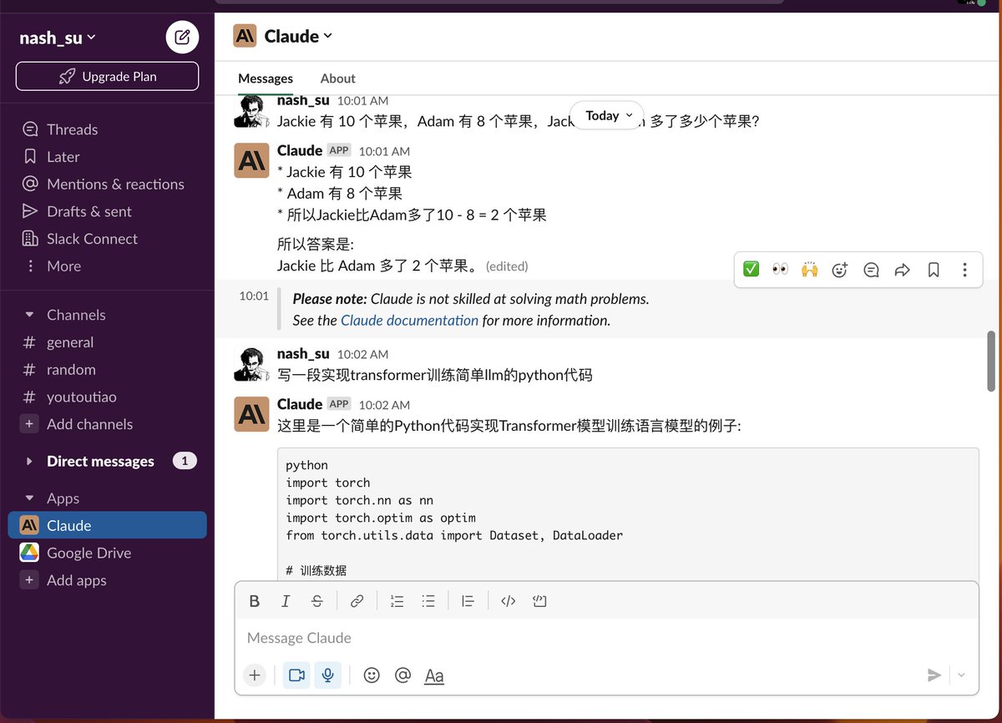Open the Today date jump dropdown
Viewport: 1002px width, 723px height.
click(607, 116)
